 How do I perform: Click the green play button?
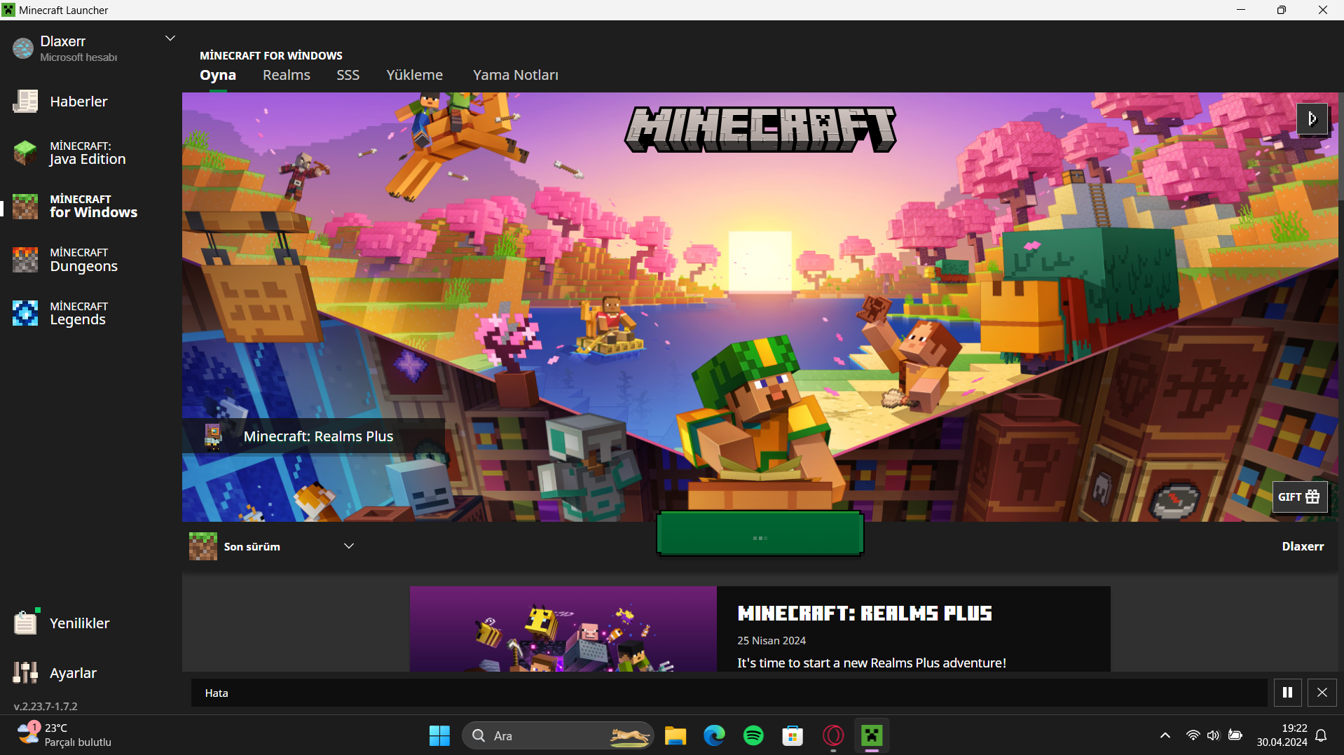point(760,534)
